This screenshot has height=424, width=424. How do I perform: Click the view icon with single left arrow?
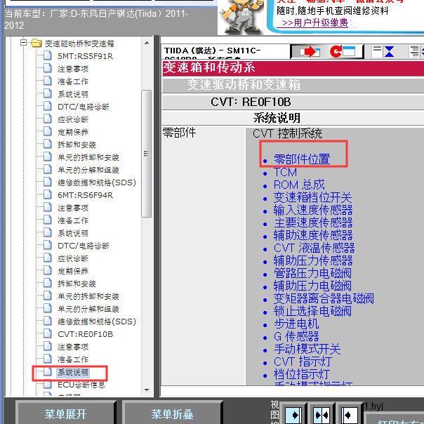[350, 415]
